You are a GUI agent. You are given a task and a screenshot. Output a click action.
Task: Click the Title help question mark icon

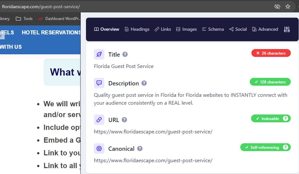(x=125, y=55)
